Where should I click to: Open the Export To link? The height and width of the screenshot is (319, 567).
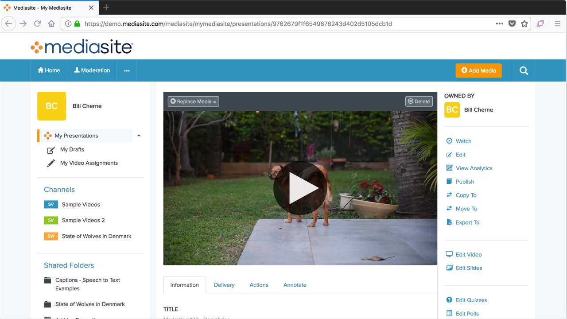(467, 222)
